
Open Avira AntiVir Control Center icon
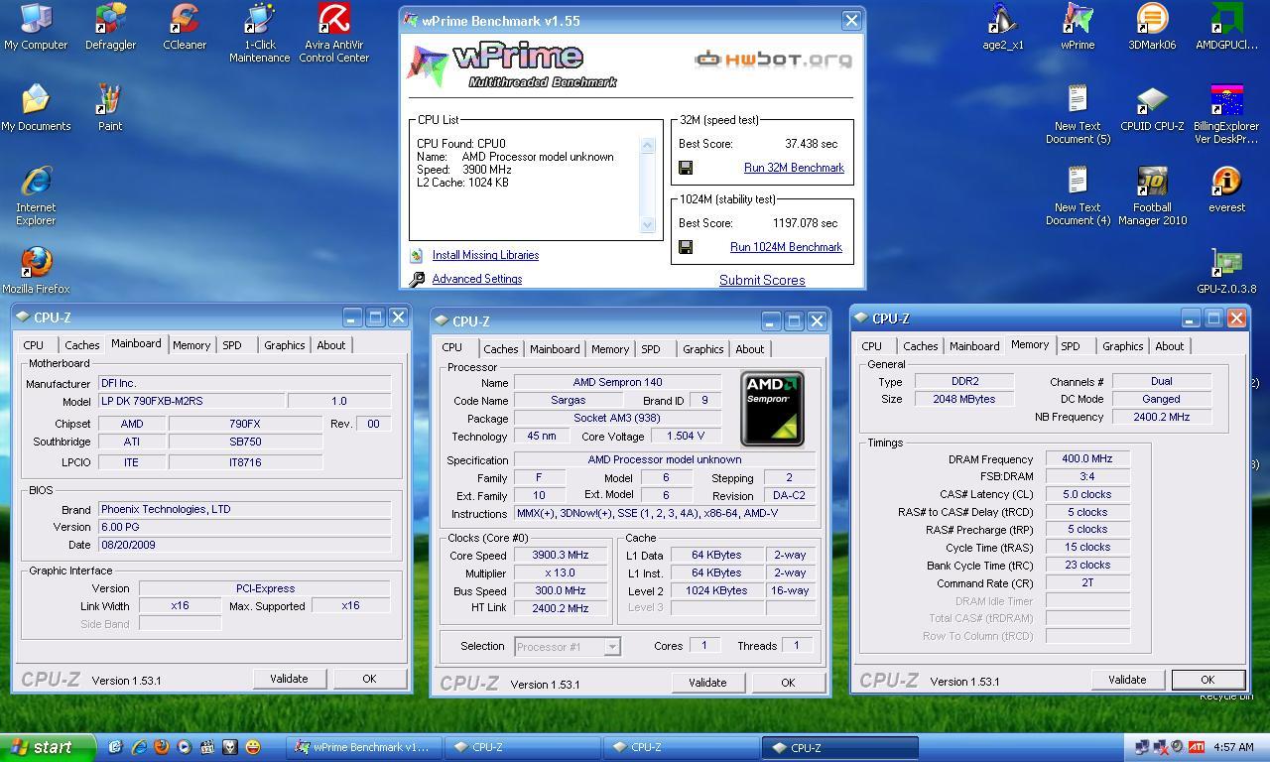click(333, 33)
